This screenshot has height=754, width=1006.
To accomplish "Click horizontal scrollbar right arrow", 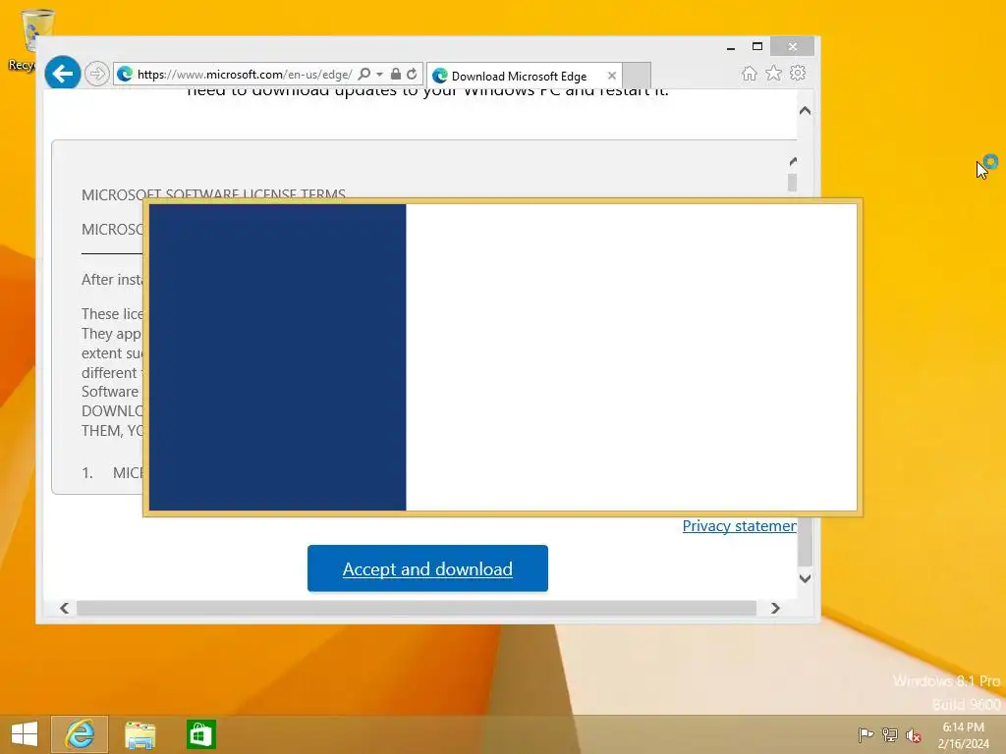I will coord(775,608).
